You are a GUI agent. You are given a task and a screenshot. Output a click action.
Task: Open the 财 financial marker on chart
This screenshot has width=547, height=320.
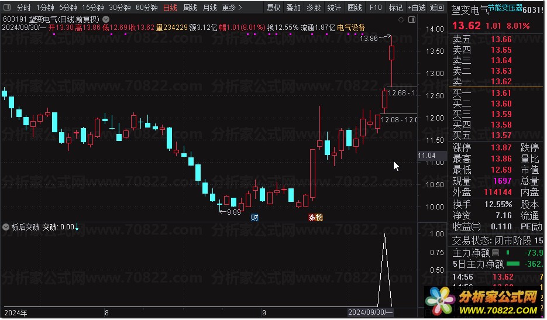coord(255,218)
